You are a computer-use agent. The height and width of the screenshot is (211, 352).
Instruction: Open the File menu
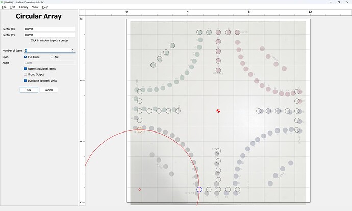[4, 7]
